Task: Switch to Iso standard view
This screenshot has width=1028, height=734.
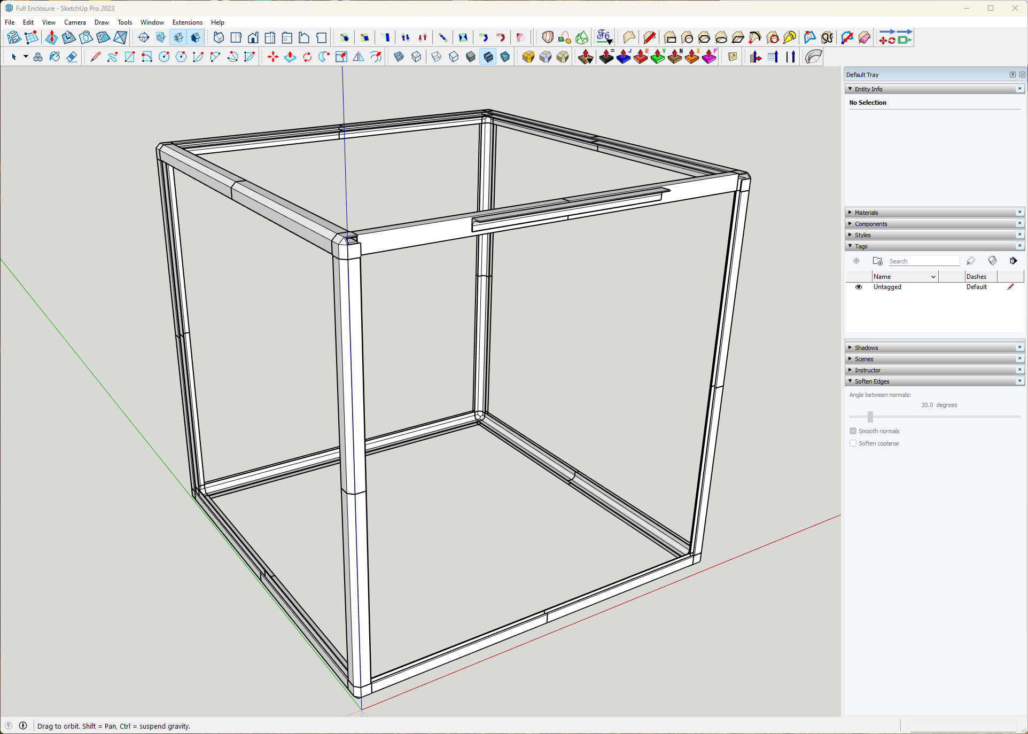Action: pos(219,37)
